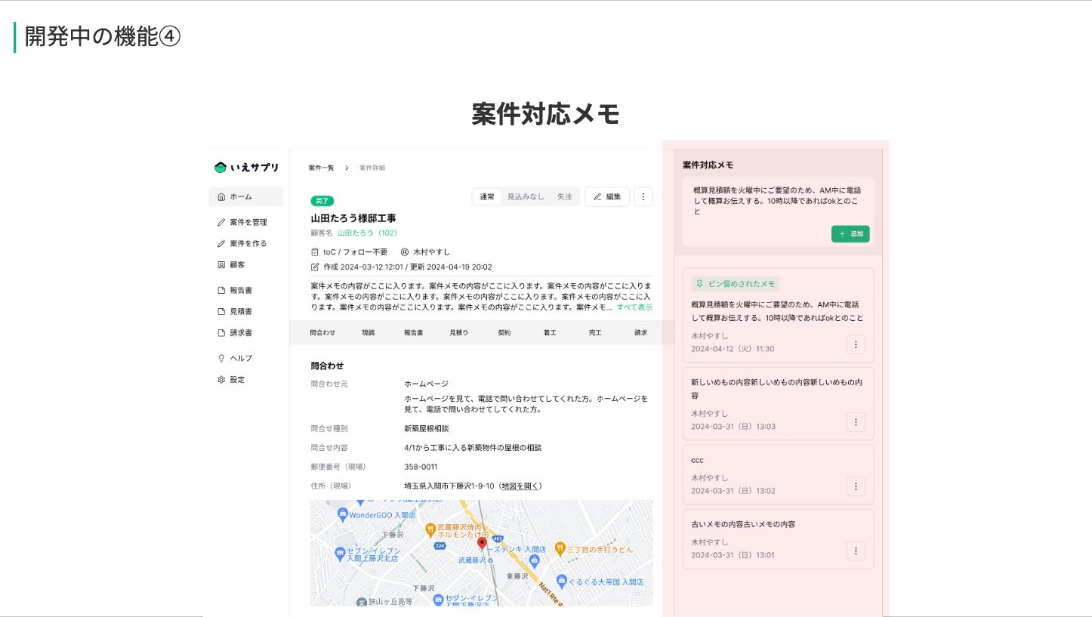Open 案件を管理 in the sidebar

[x=246, y=223]
